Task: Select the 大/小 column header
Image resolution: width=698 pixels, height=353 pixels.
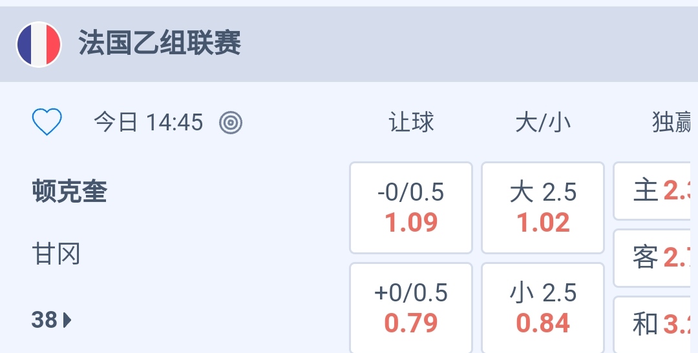Action: pos(543,122)
